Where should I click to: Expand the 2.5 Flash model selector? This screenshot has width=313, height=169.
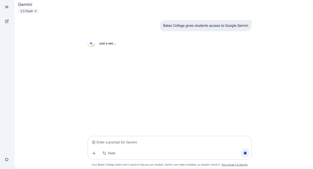pos(27,11)
